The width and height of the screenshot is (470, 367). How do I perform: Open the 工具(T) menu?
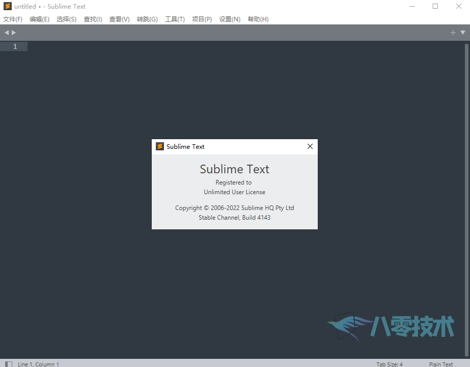pos(175,19)
